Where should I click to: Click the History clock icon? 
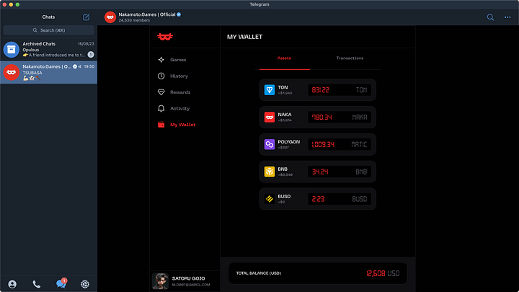(x=161, y=76)
